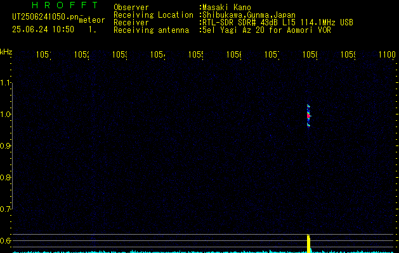
Task: Click the yellow power spike at the bottom
Action: pyautogui.click(x=309, y=244)
